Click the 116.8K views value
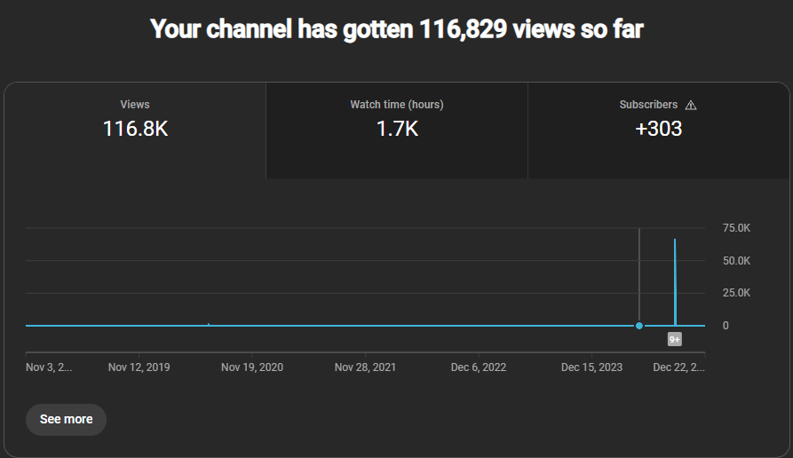Screen dimensions: 793x458 [x=135, y=129]
